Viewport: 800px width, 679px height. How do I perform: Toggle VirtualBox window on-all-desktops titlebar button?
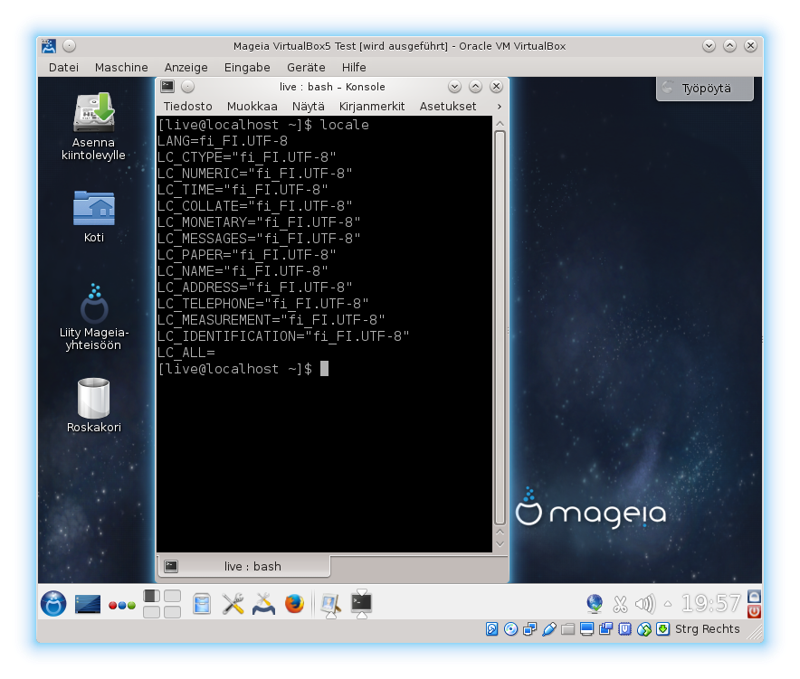click(70, 46)
